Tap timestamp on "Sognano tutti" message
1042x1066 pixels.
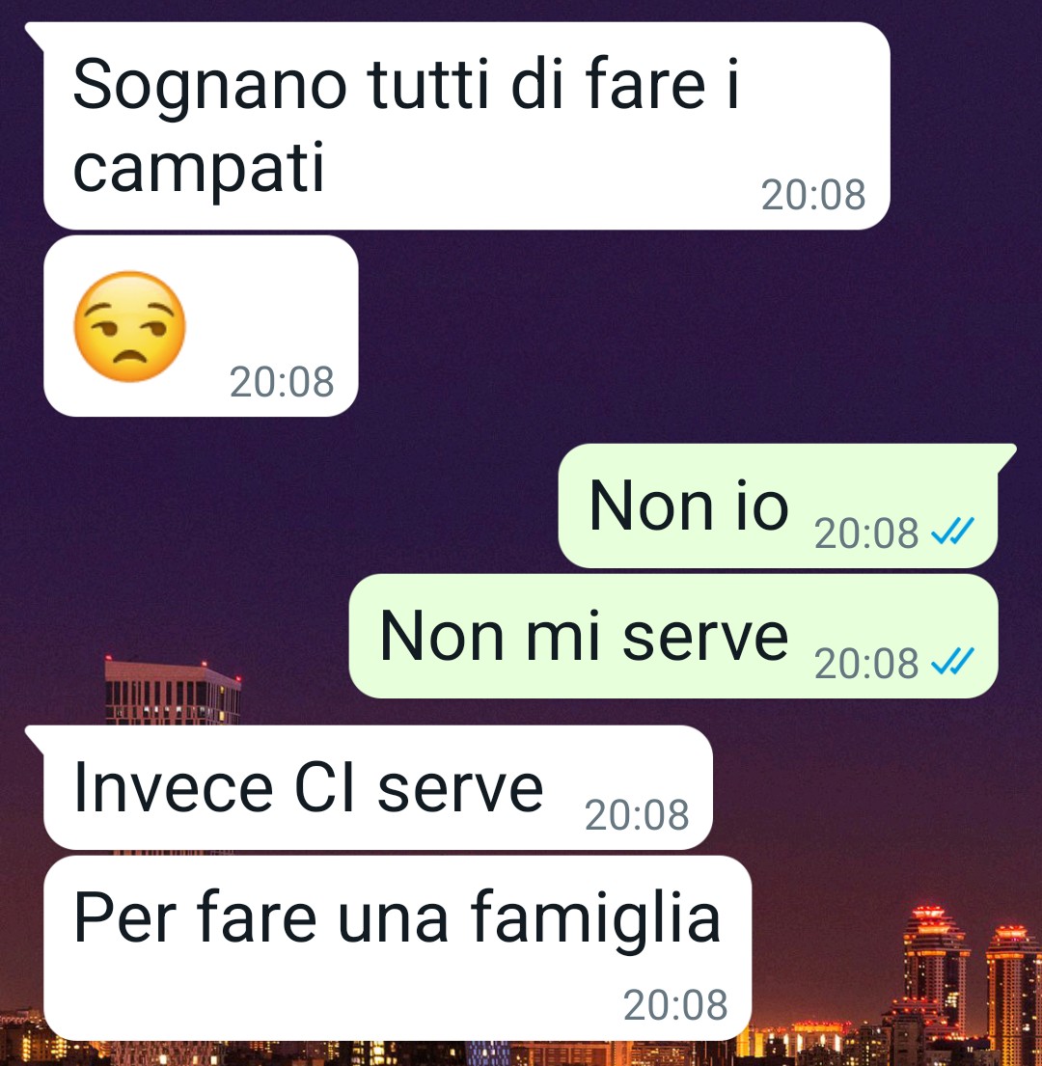(x=813, y=195)
